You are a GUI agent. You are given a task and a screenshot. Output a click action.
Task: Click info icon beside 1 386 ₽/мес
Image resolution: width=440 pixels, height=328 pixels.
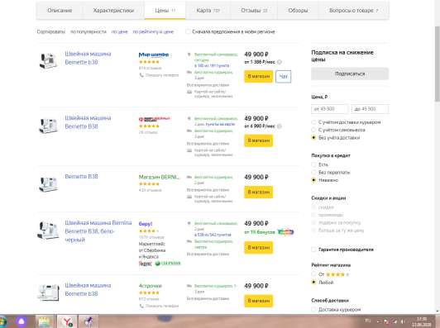pyautogui.click(x=280, y=62)
